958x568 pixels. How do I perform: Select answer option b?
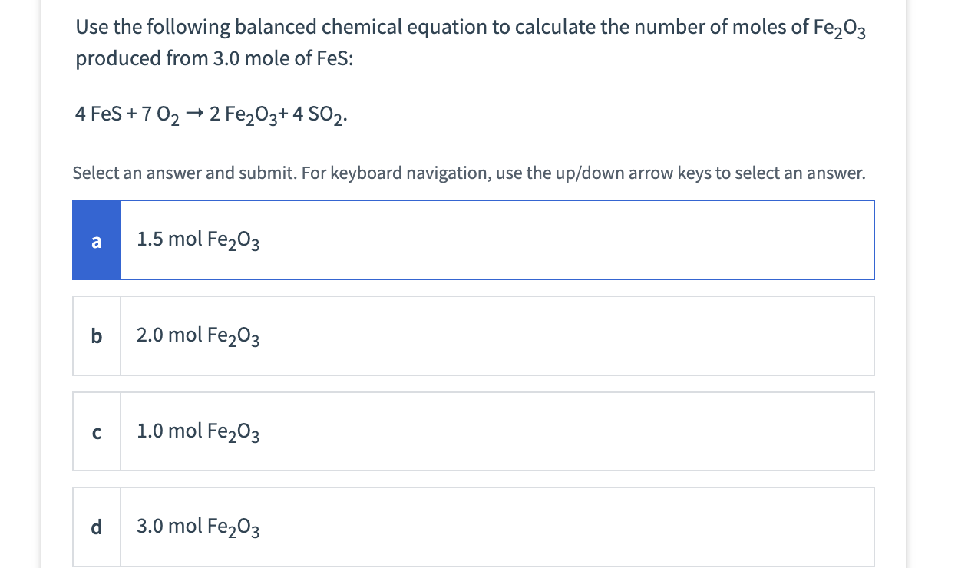coord(473,335)
